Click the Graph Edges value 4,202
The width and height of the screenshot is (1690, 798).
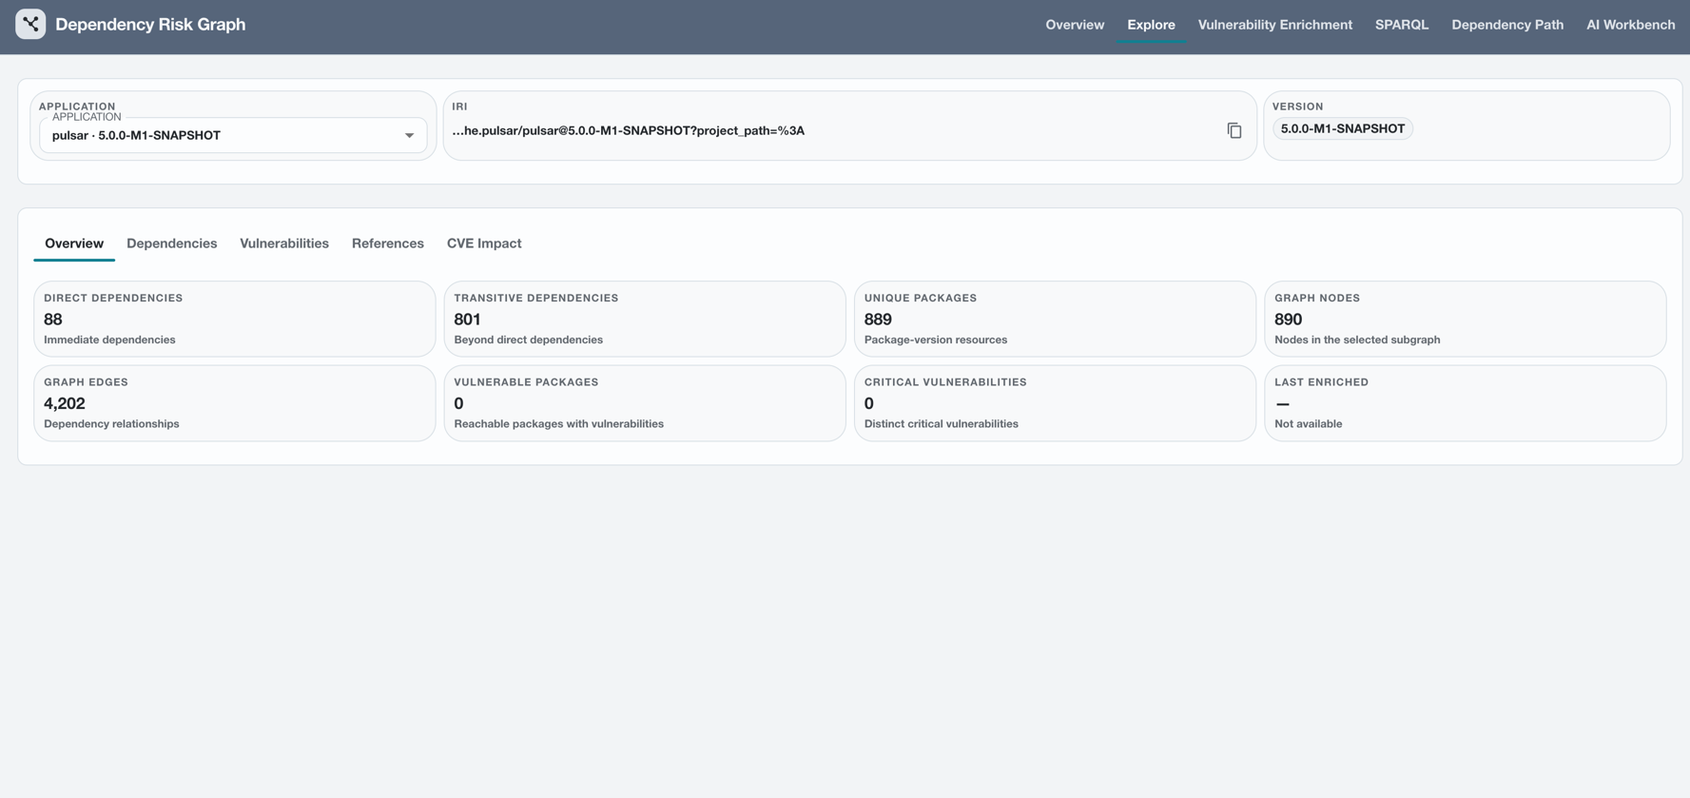65,403
